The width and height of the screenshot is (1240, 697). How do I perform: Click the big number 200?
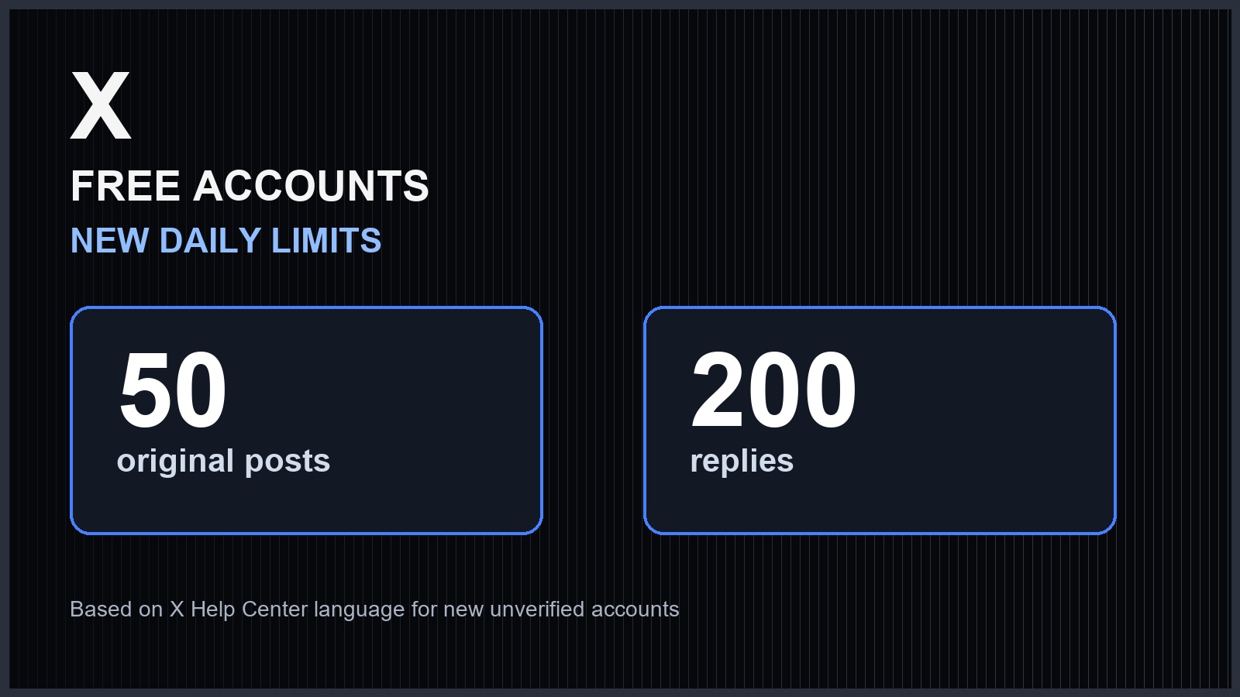773,390
